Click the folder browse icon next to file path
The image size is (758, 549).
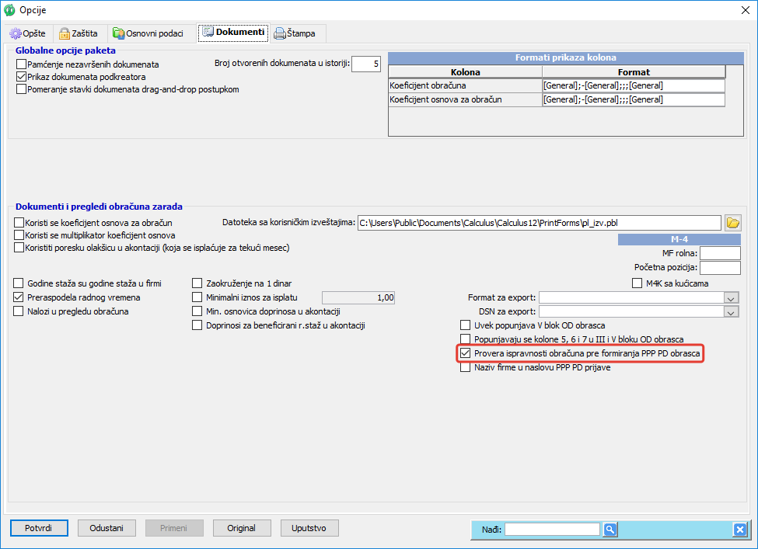point(732,223)
